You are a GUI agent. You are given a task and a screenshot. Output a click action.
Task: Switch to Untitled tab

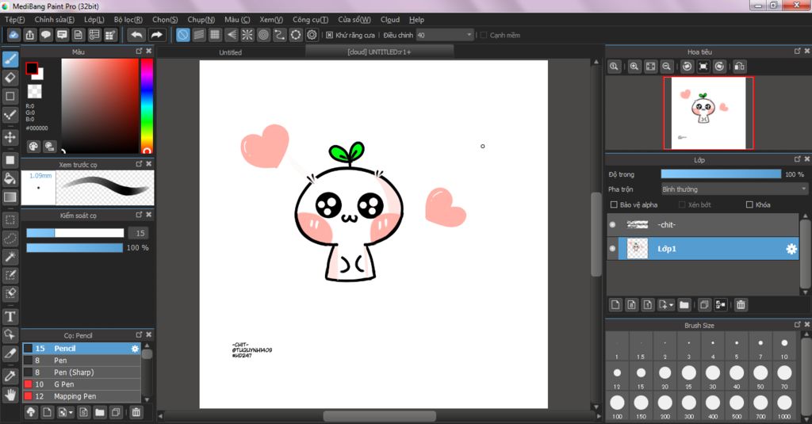click(x=231, y=52)
